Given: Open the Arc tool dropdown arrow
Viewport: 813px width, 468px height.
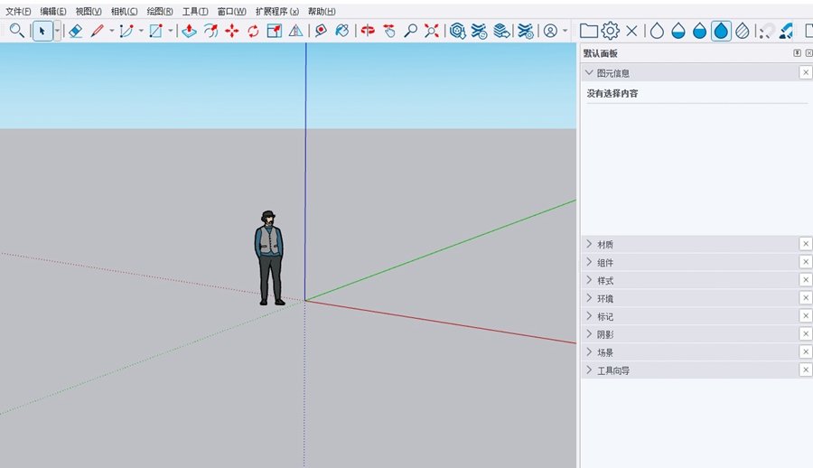Looking at the screenshot, I should coord(141,31).
